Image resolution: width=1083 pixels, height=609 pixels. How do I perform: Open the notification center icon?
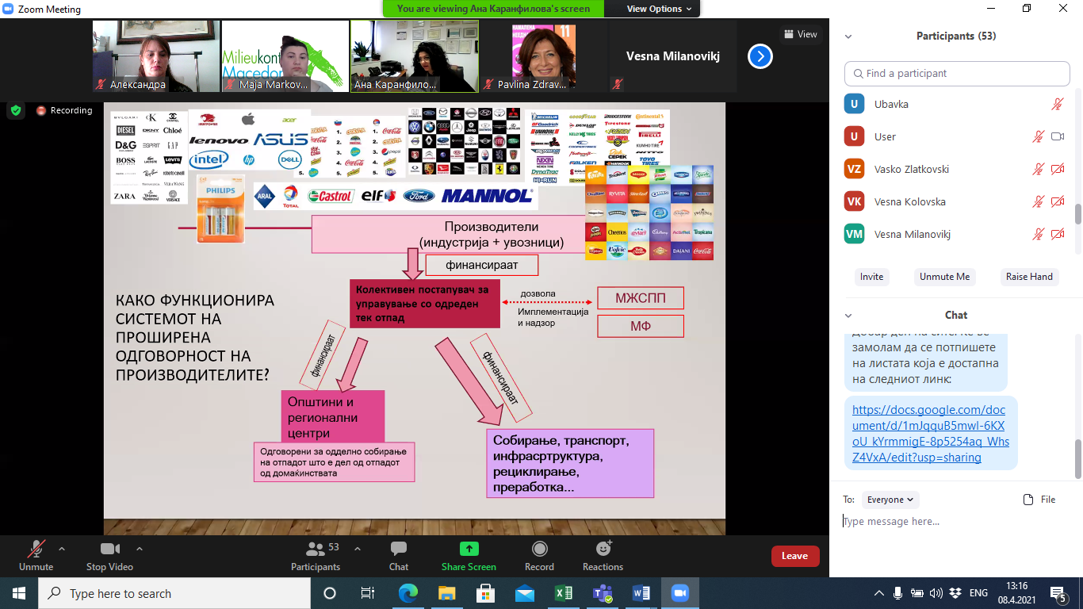tap(1060, 593)
